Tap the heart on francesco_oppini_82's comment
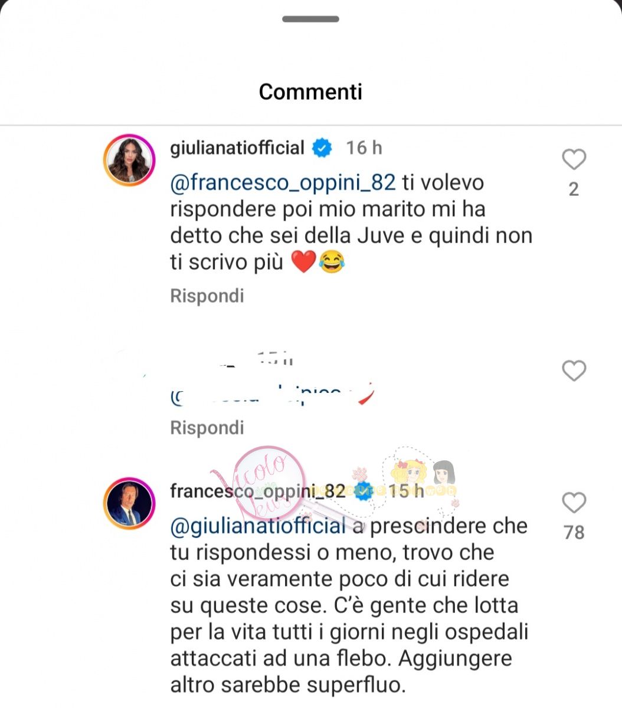This screenshot has height=708, width=622. coord(574,503)
